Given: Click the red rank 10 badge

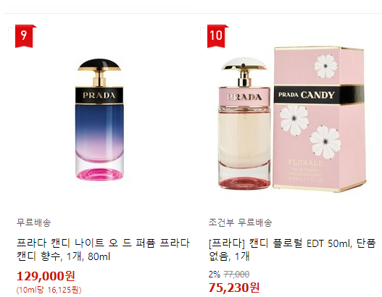Looking at the screenshot, I should 216,36.
